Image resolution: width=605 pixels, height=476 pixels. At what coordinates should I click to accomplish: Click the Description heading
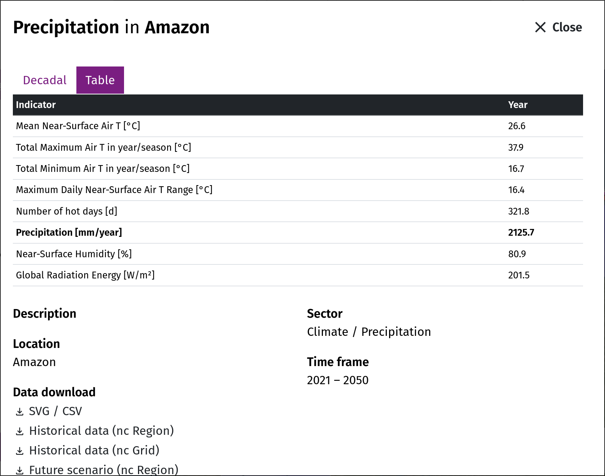point(45,314)
